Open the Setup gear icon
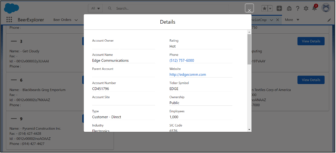Viewport: 336px width, 153px height. (306, 8)
